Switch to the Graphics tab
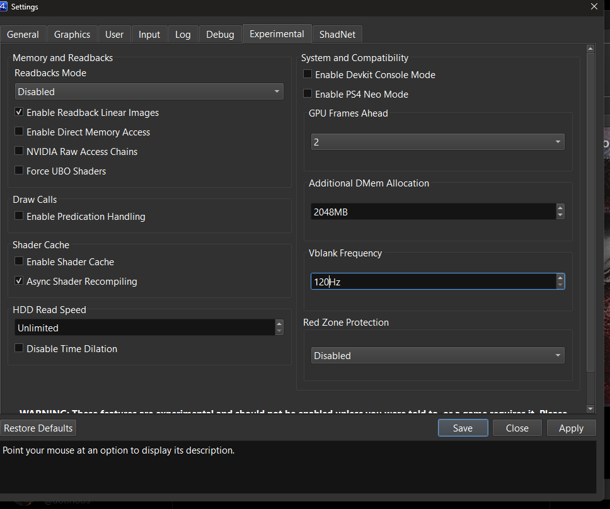 point(72,34)
